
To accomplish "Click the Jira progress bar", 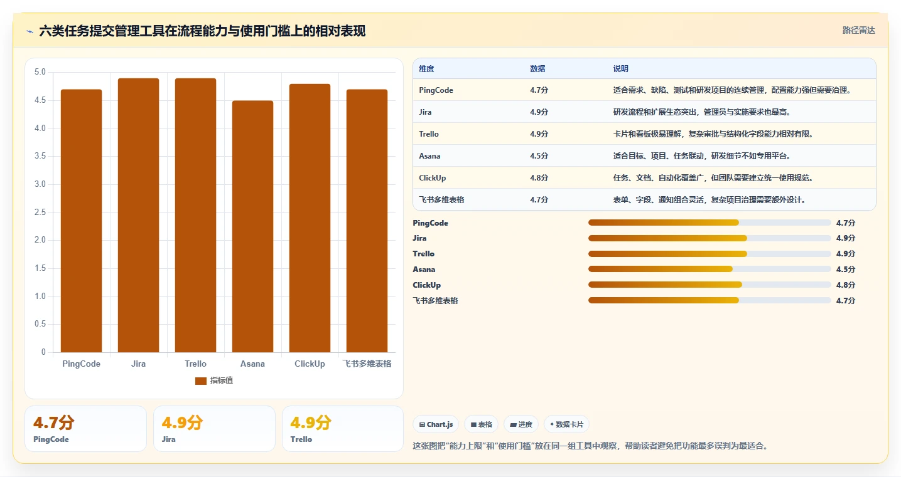I will [x=709, y=238].
